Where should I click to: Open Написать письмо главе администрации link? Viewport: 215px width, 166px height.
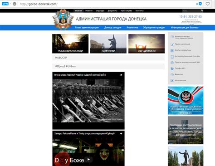(x=184, y=37)
